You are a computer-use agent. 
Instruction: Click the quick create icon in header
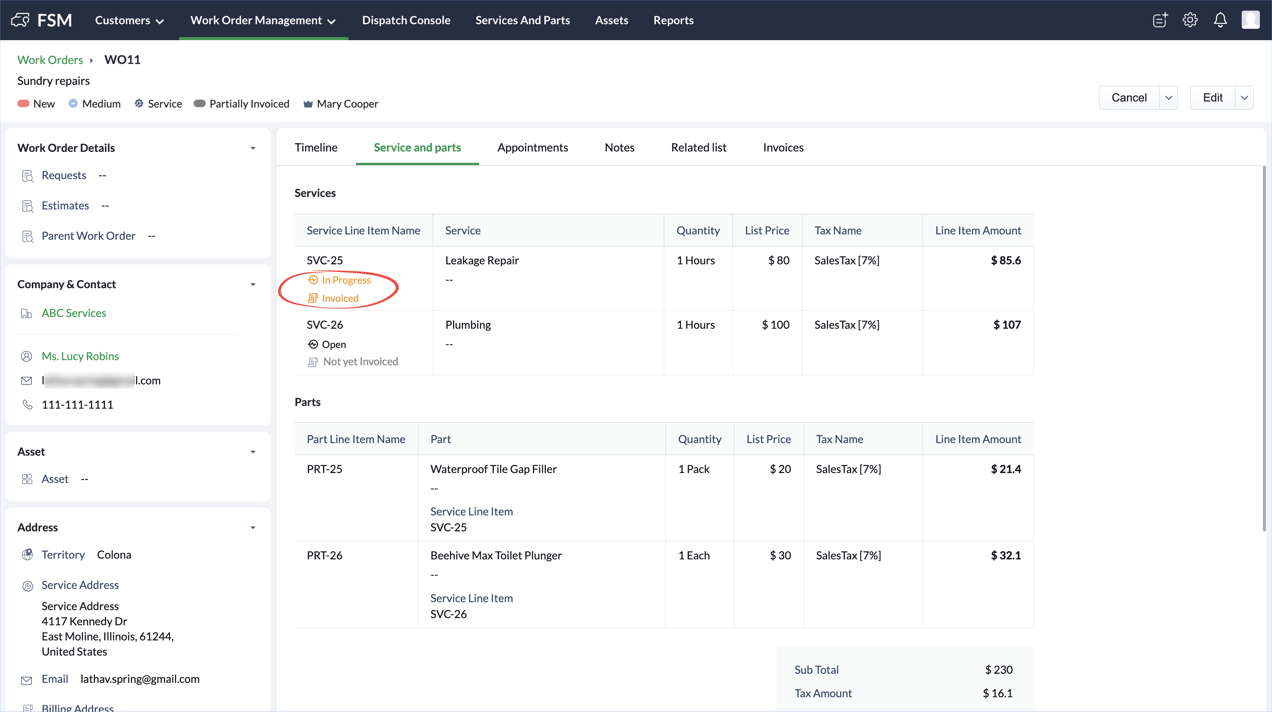[x=1160, y=20]
